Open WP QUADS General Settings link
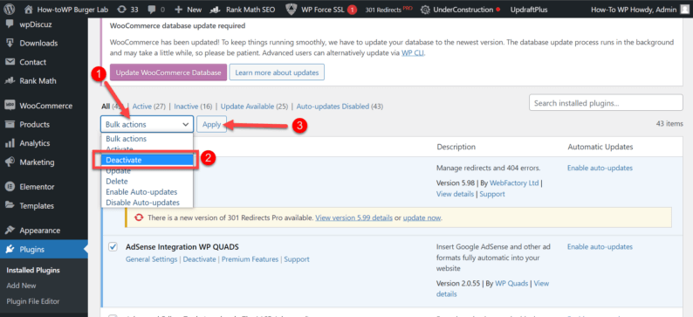The width and height of the screenshot is (693, 317). click(152, 259)
